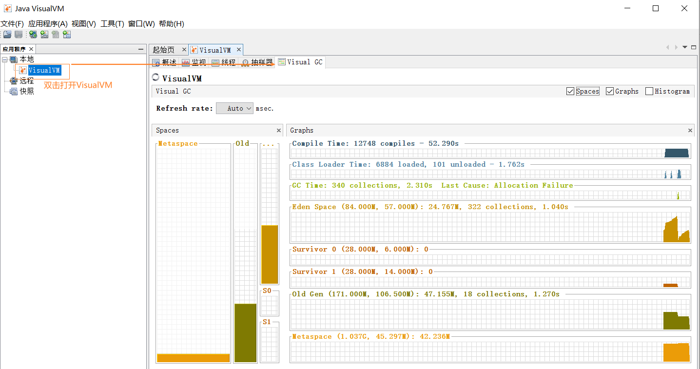The image size is (700, 369).
Task: Close the Spaces panel
Action: pos(279,131)
